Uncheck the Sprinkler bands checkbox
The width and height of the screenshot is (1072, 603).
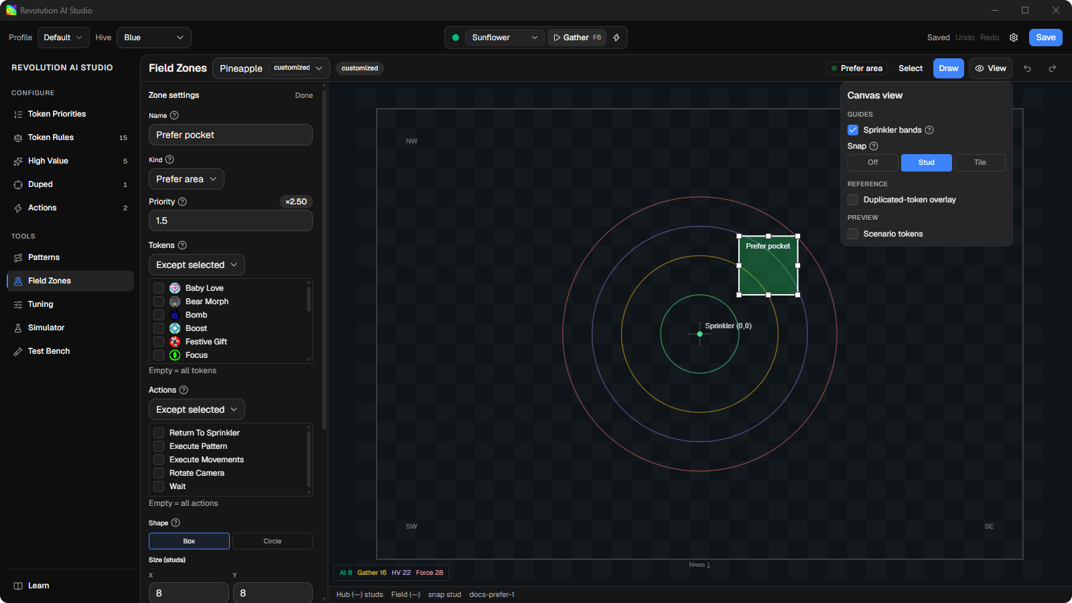click(853, 130)
